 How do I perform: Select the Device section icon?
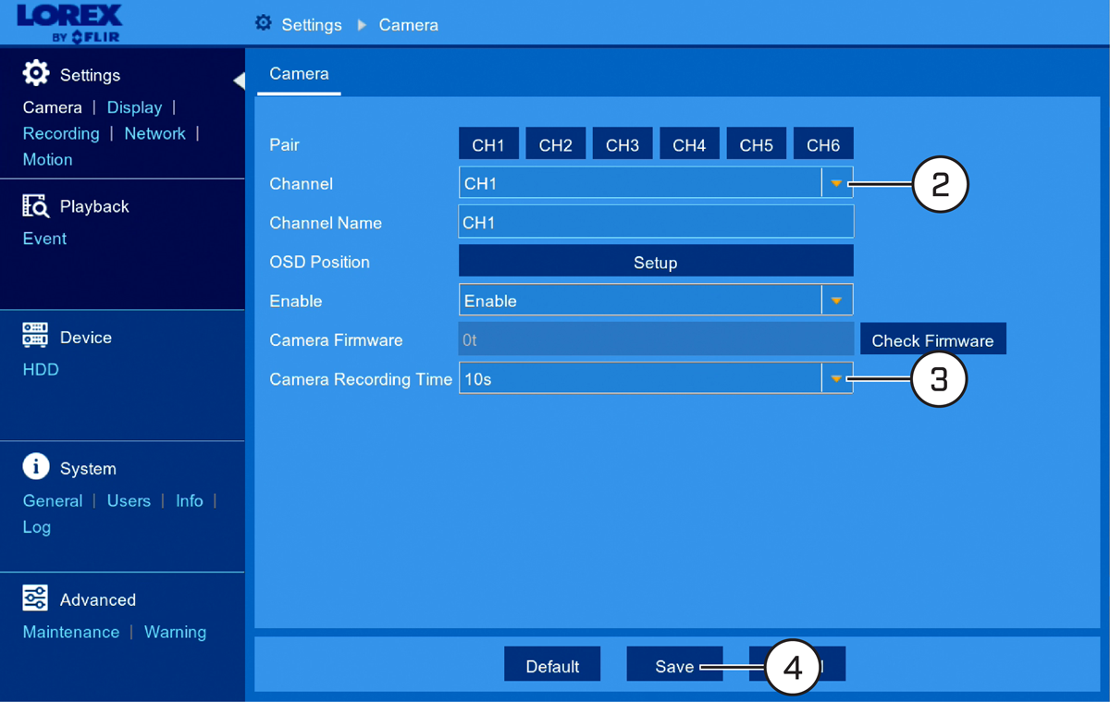(35, 337)
